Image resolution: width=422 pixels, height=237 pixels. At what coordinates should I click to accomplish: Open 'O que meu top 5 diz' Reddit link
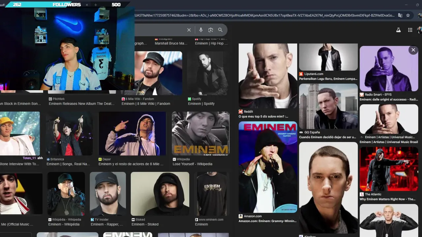pyautogui.click(x=263, y=117)
